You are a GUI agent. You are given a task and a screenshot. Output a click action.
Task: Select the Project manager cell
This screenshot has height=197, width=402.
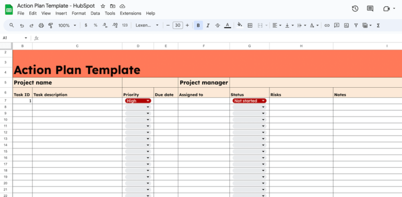pos(204,83)
